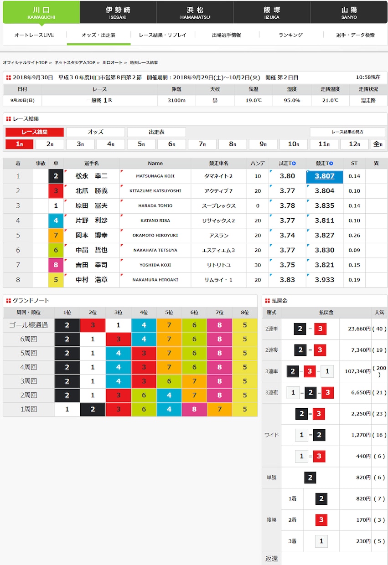Open 選手・データ検索 menu item
The width and height of the screenshot is (388, 565).
356,35
